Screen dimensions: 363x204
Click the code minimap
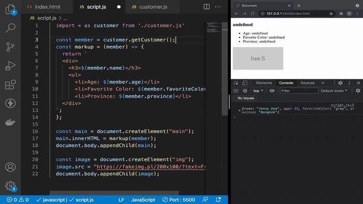tap(213, 27)
